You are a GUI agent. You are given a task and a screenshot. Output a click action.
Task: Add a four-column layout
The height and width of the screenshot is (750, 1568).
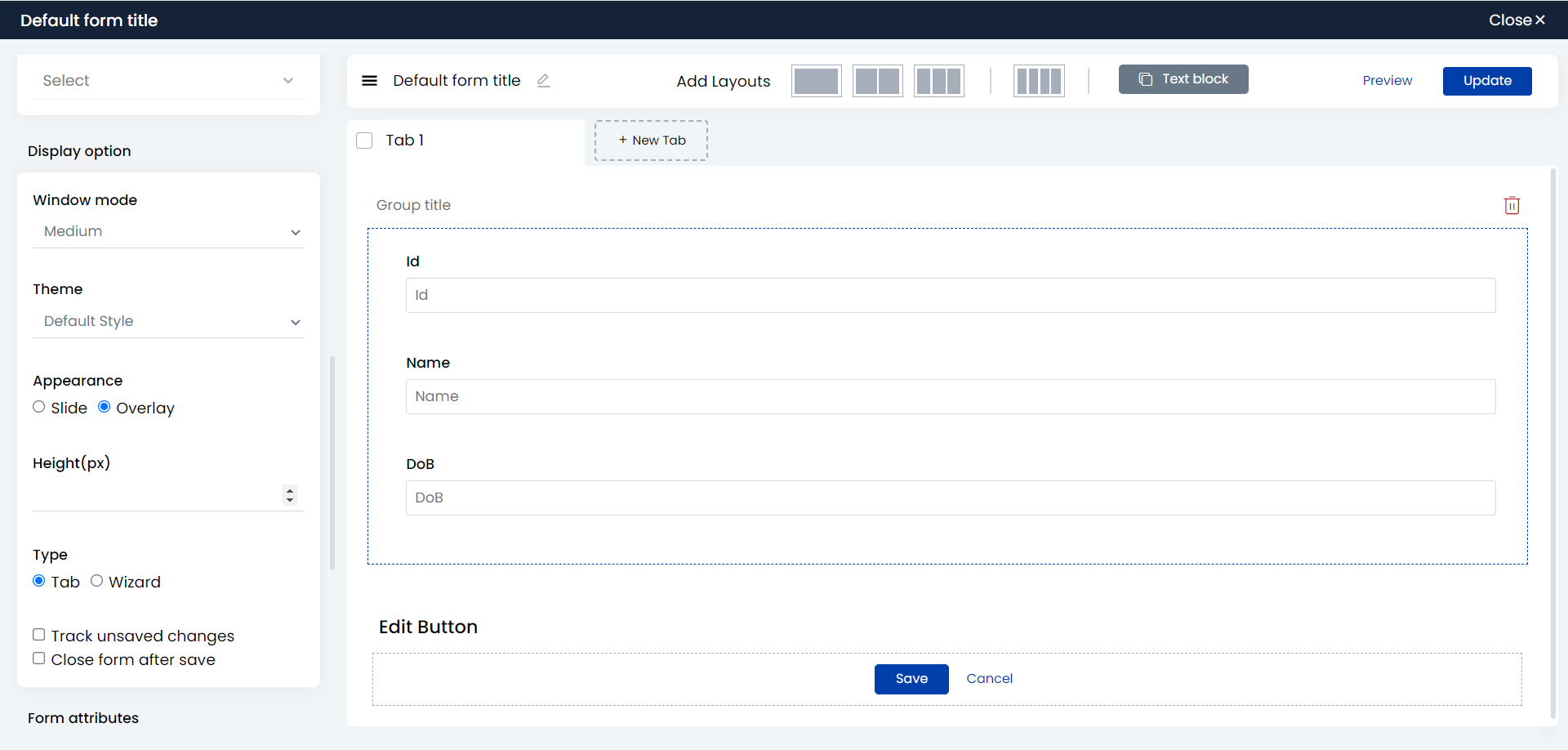pos(1039,81)
